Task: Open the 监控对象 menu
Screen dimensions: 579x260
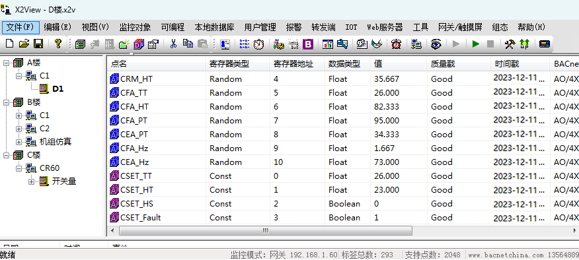Action: 135,27
